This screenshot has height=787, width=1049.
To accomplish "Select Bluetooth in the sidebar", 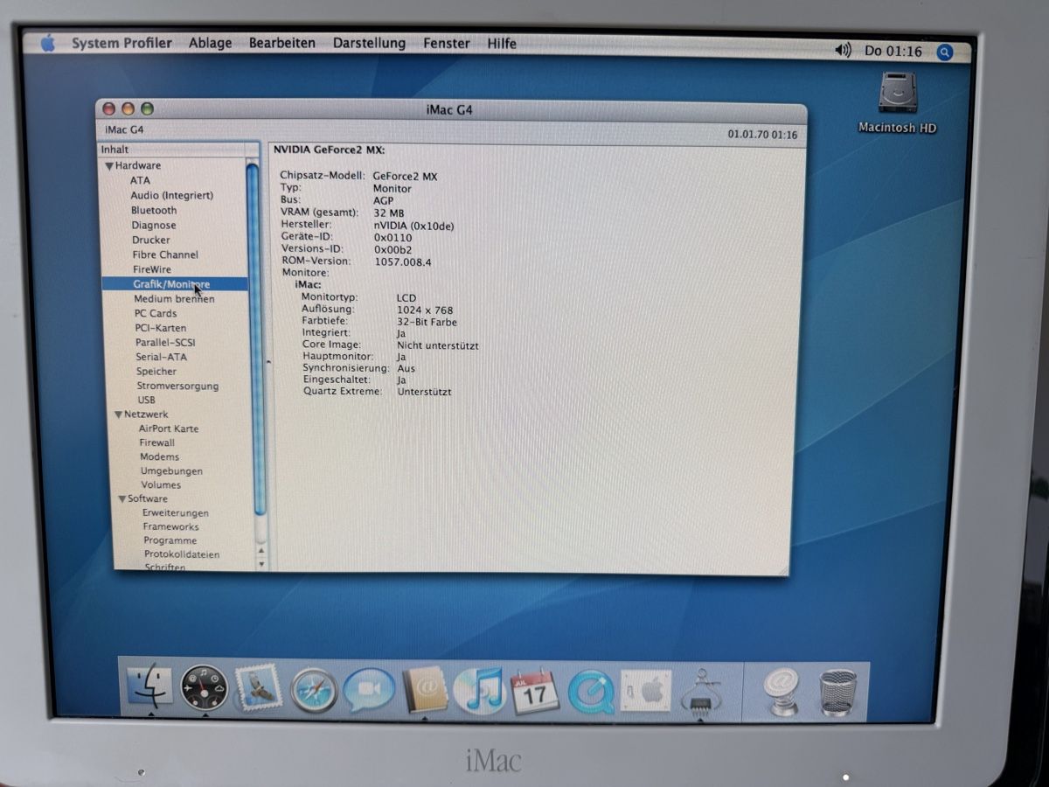I will tap(154, 210).
